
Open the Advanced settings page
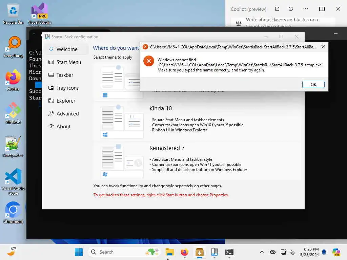pyautogui.click(x=67, y=113)
